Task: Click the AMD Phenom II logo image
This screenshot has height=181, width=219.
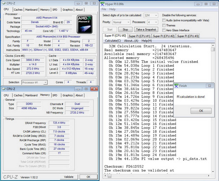Action: click(x=85, y=24)
